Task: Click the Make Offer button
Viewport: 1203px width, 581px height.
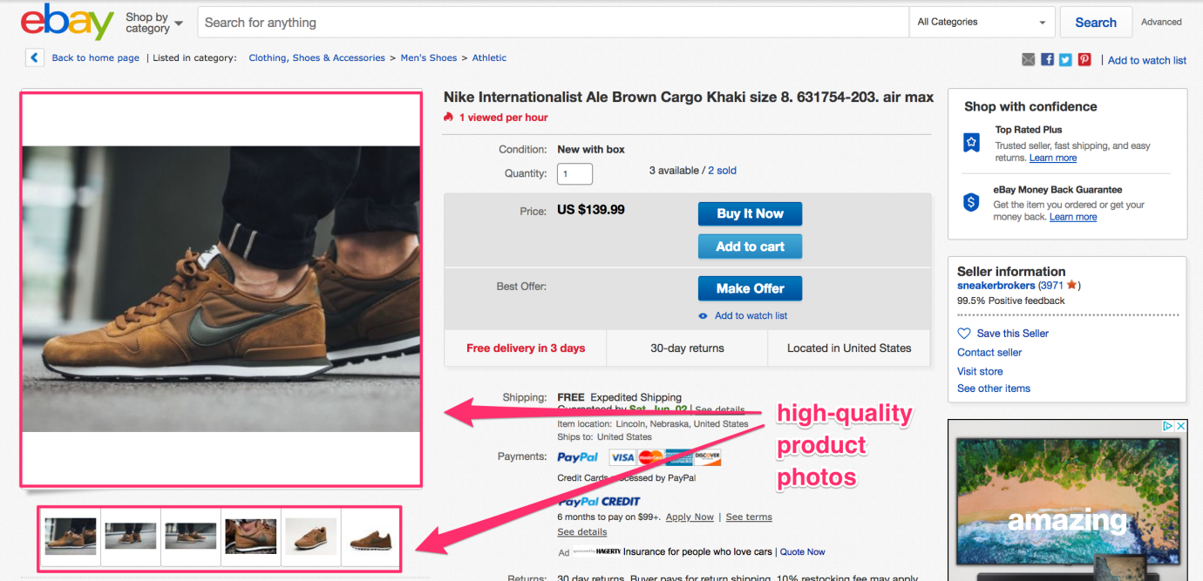Action: (x=750, y=288)
